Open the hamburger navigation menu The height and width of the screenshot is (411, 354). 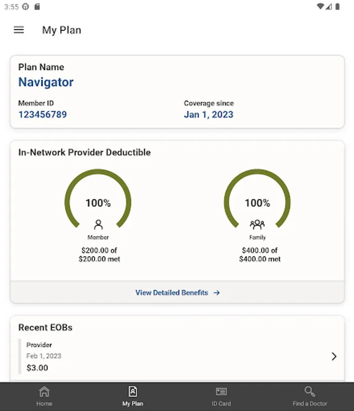[x=19, y=30]
